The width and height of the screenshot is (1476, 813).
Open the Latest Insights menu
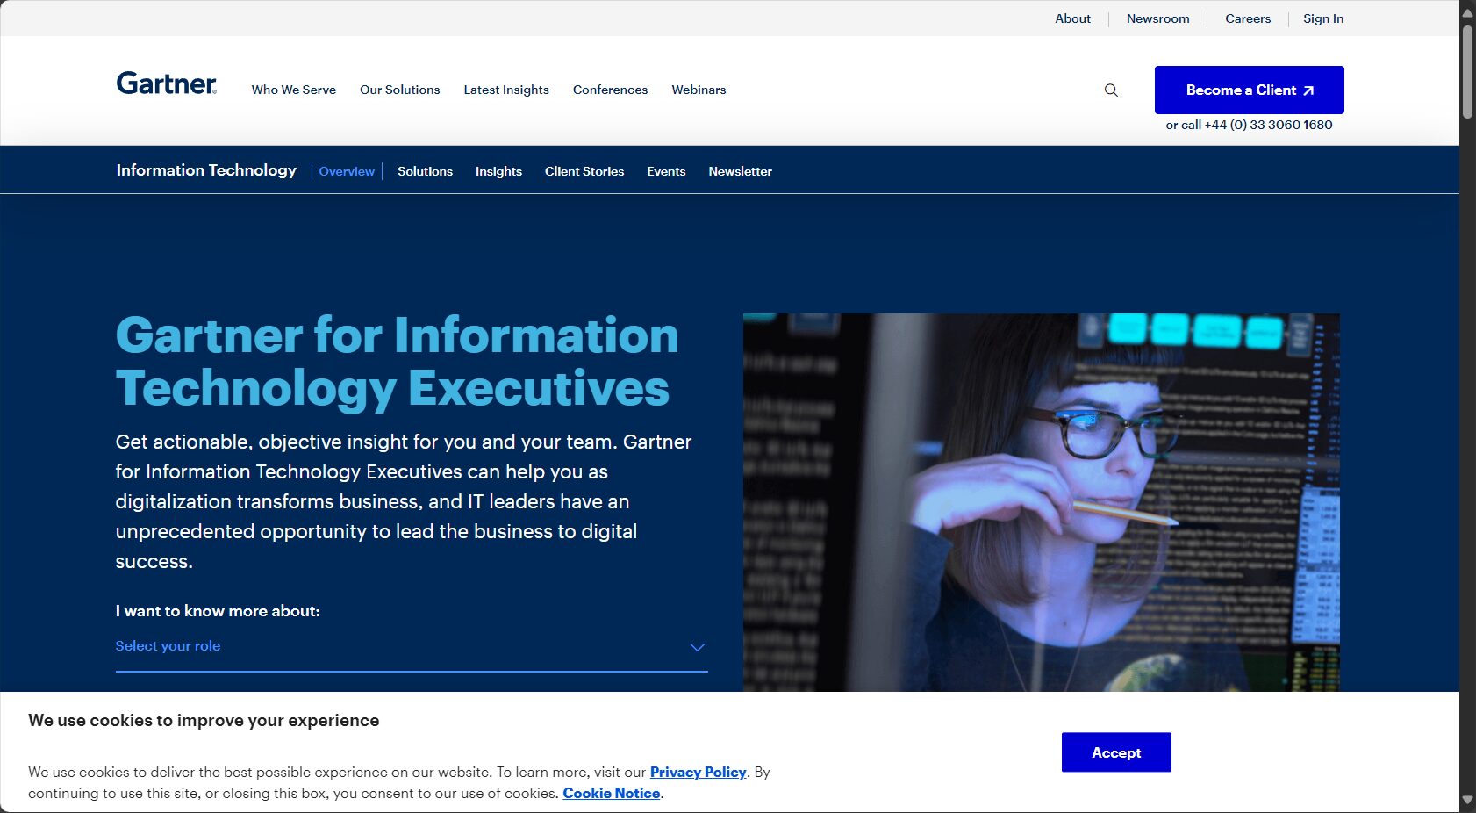click(506, 90)
